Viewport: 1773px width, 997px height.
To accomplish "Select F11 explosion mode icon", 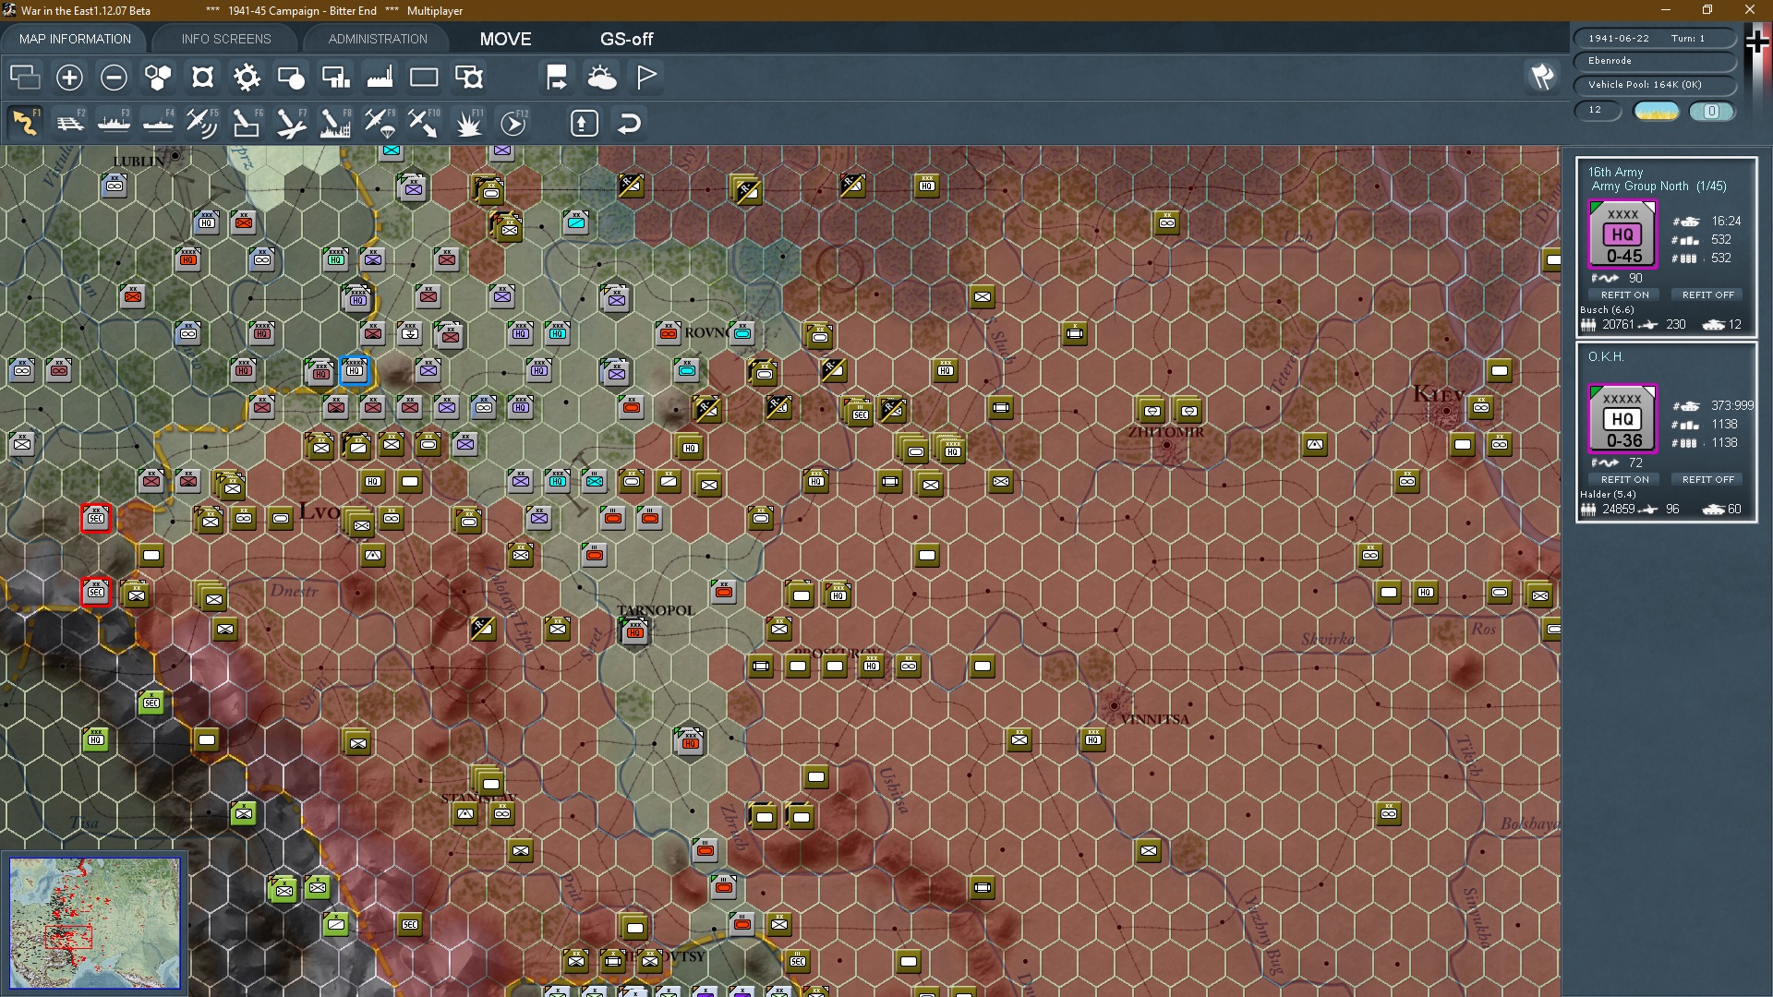I will point(469,123).
